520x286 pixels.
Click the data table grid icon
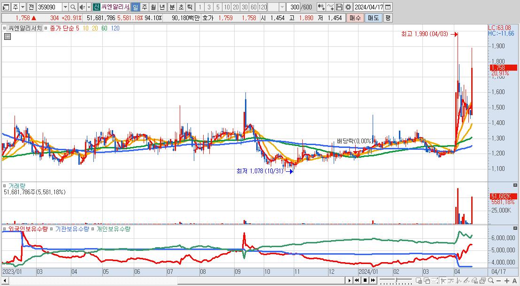point(8,37)
